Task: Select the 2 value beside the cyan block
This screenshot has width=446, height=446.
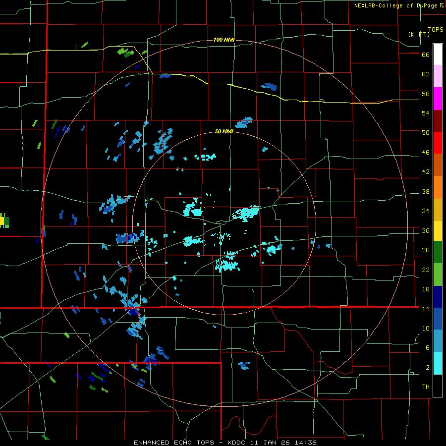Action: pyautogui.click(x=428, y=368)
